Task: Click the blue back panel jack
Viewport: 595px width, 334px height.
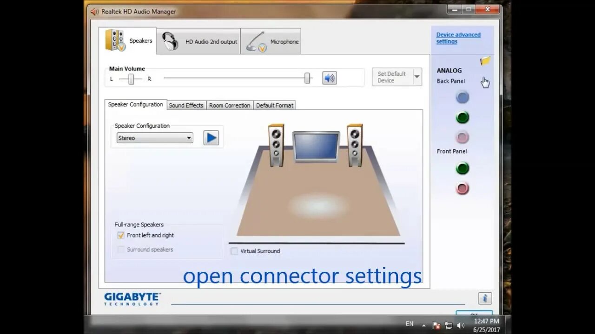Action: coord(462,97)
